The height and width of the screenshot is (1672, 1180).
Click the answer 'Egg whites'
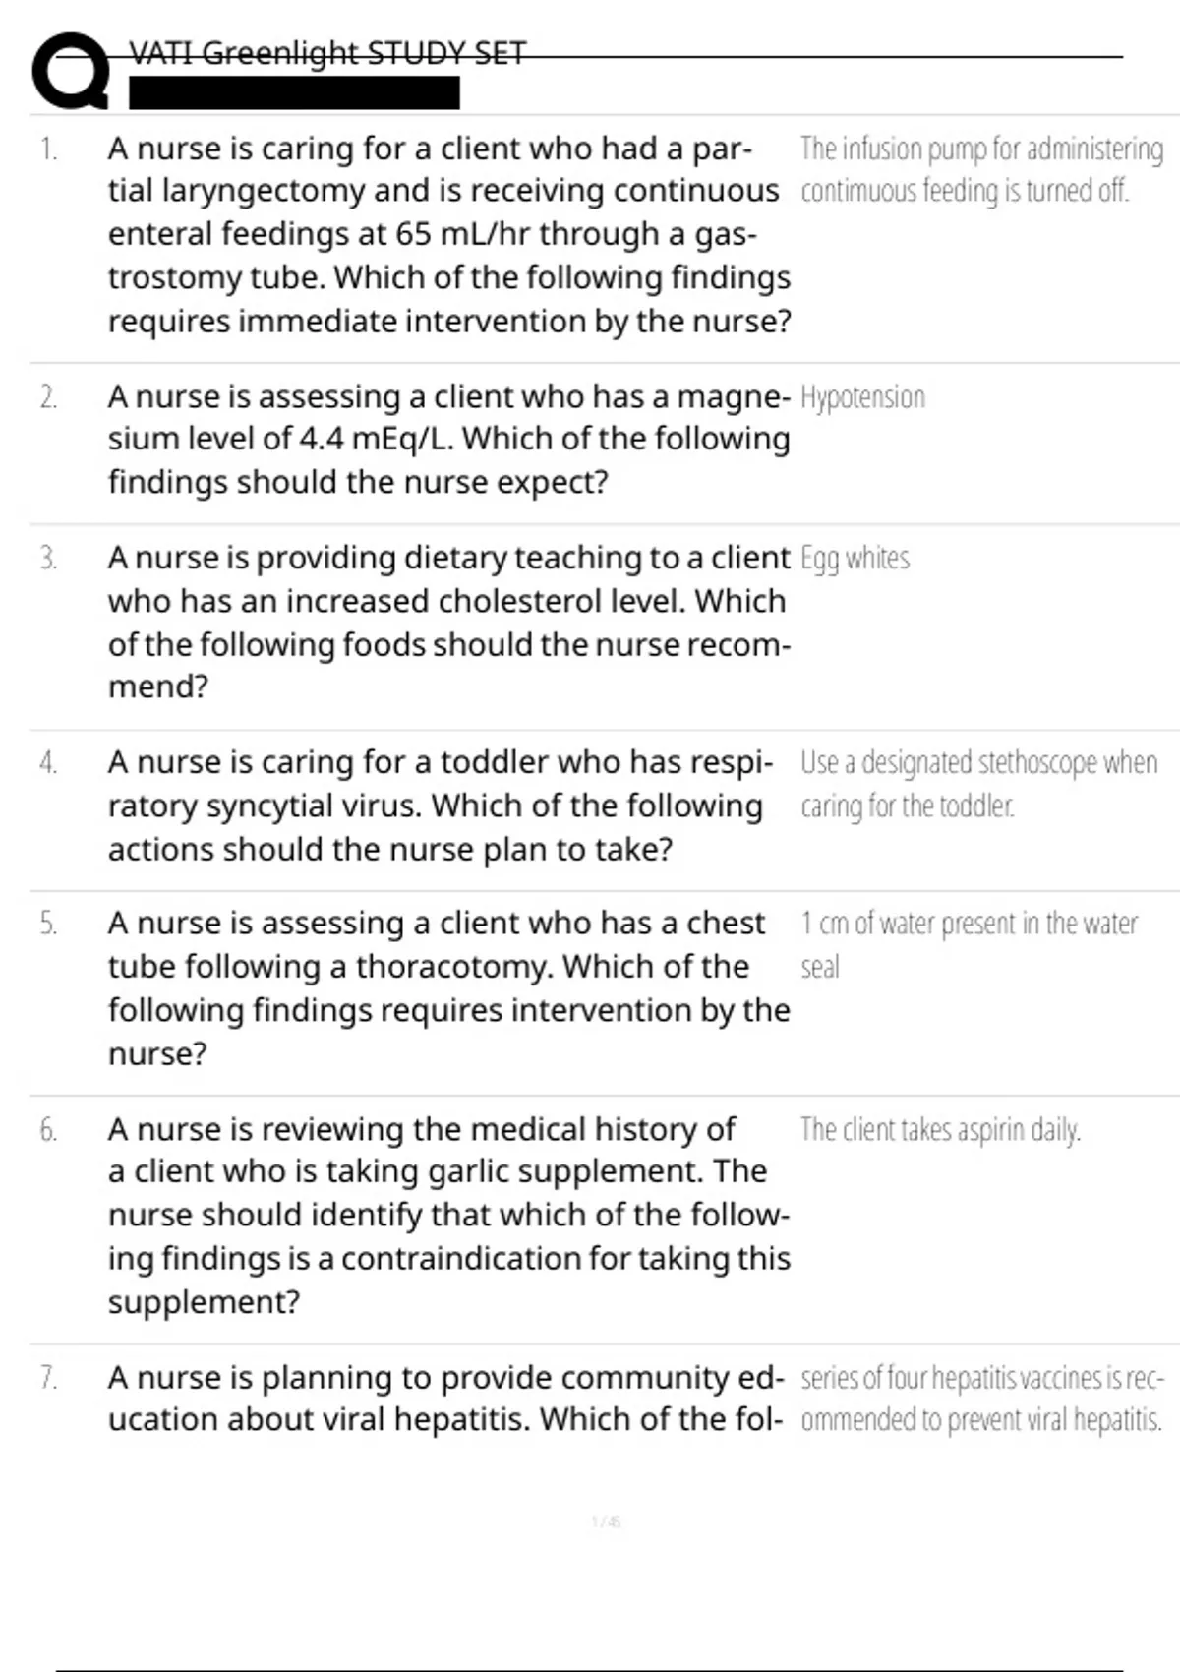(855, 558)
